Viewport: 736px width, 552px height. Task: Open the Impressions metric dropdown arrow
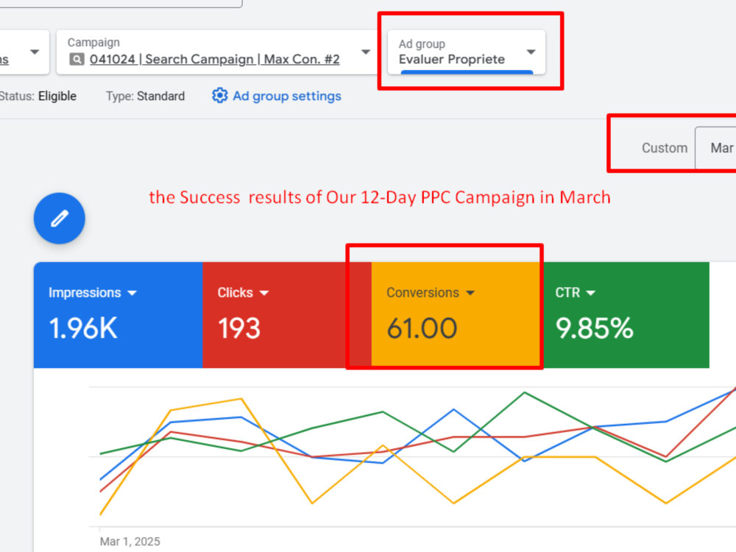(132, 293)
